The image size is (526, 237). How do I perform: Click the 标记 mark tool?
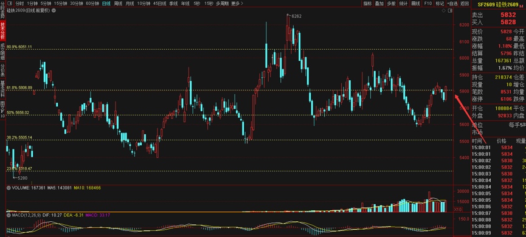tap(440, 4)
